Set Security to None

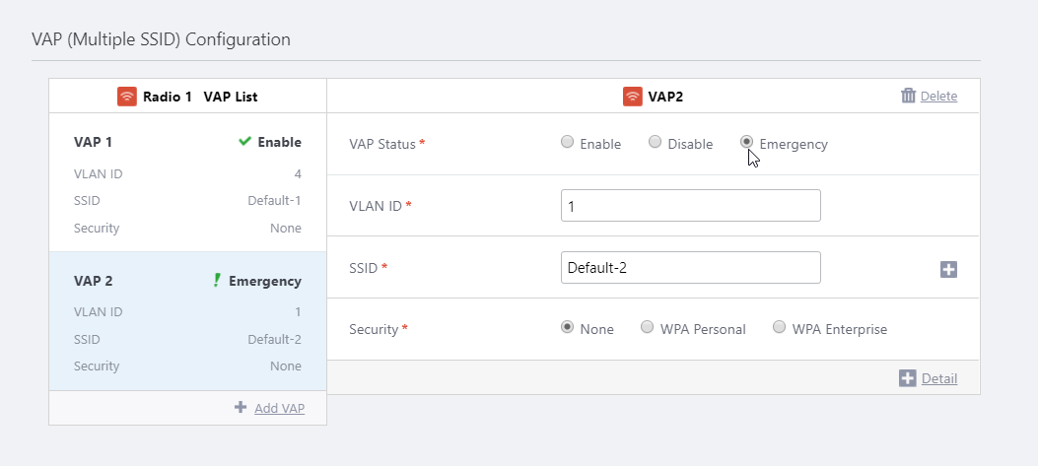point(567,327)
